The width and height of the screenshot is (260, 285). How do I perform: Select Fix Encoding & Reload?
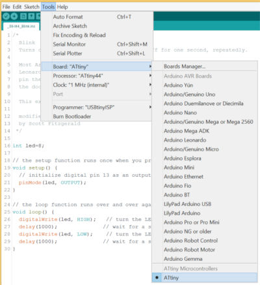point(97,35)
